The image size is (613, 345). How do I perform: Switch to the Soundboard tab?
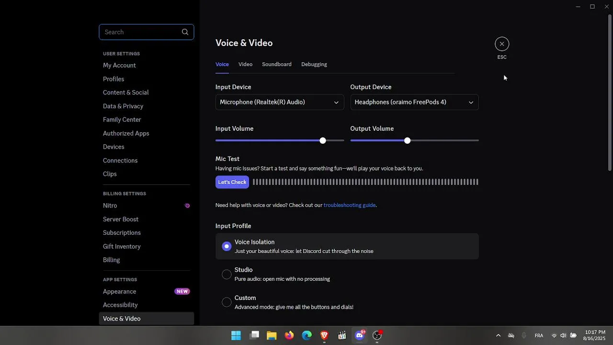pos(277,64)
